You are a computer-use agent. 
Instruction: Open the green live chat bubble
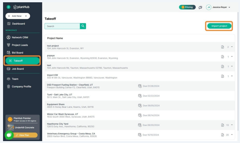(9, 135)
